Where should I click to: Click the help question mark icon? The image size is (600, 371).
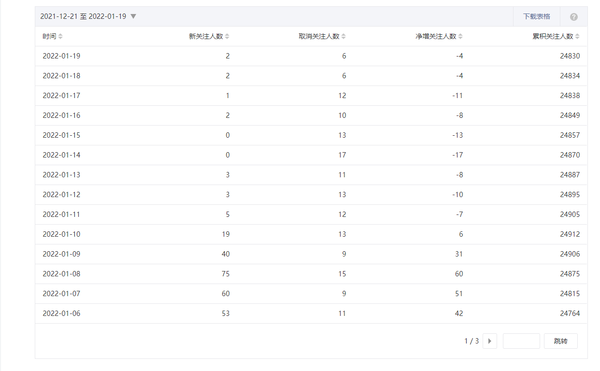[574, 17]
